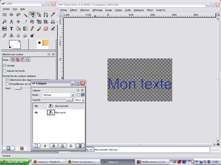The image size is (221, 165).
Task: Open the zoom percentage dropdown
Action: pyautogui.click(x=91, y=150)
